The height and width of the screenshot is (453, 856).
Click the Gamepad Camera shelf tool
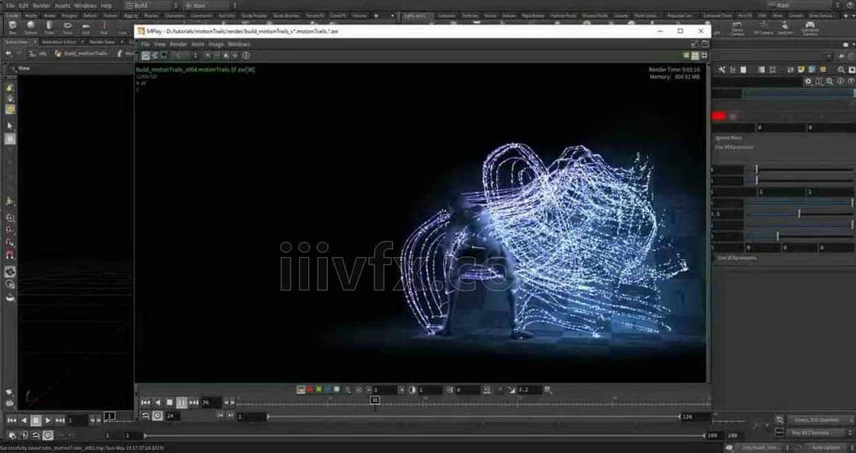[x=810, y=27]
